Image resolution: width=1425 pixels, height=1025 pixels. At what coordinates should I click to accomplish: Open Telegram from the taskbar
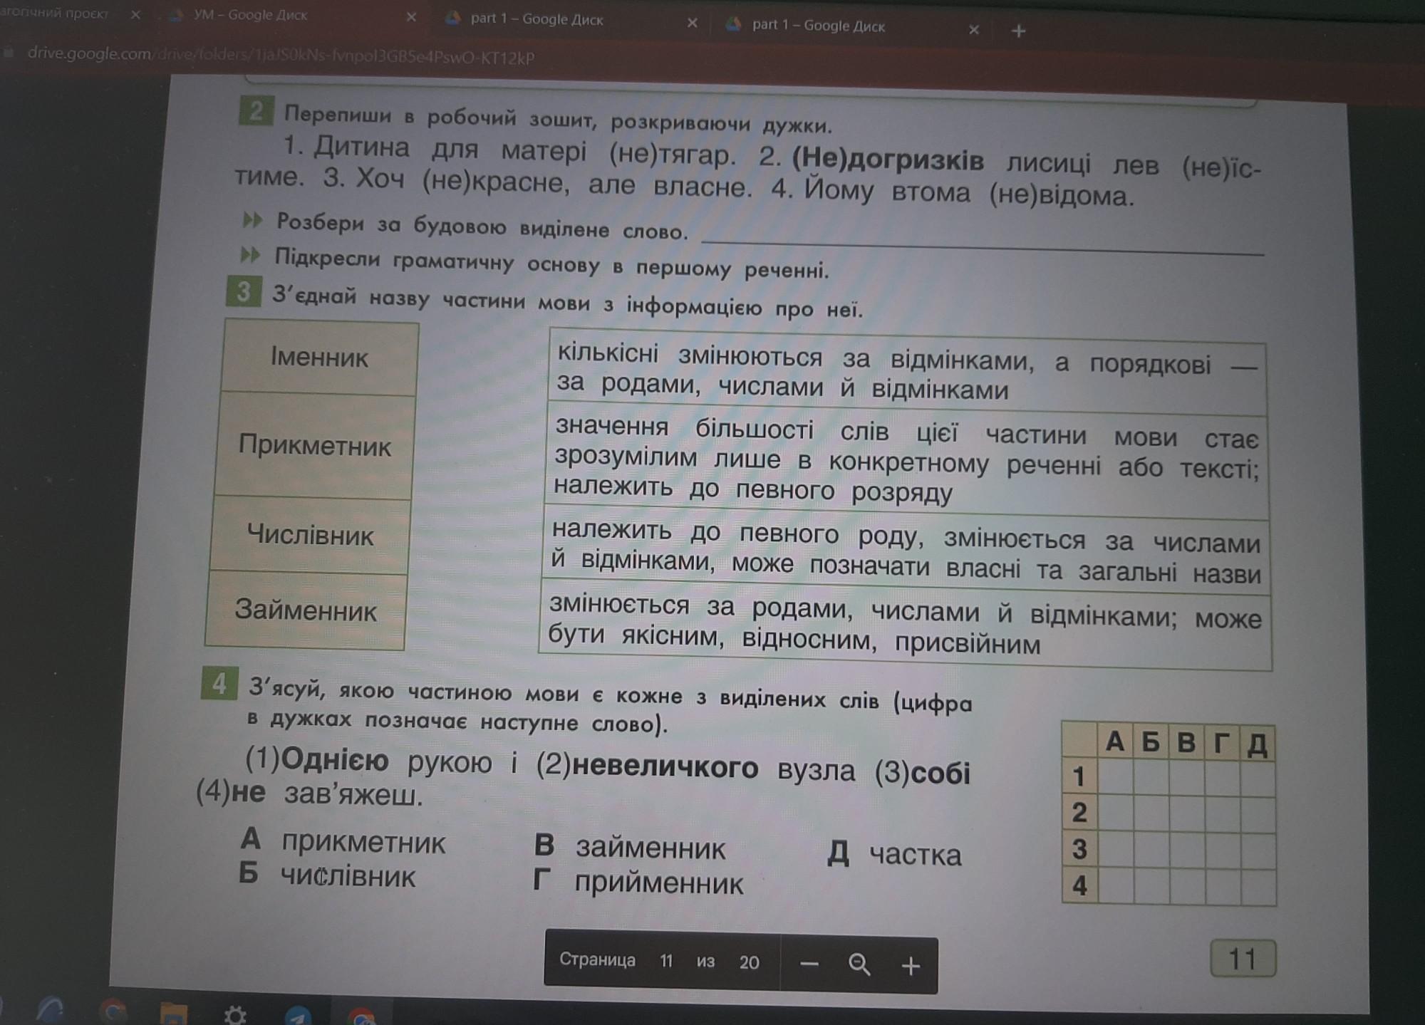[x=298, y=1015]
